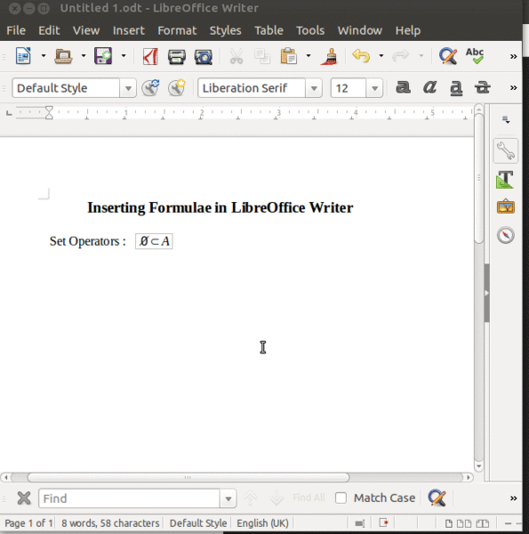
Task: Expand the Paste special arrow
Action: [309, 56]
